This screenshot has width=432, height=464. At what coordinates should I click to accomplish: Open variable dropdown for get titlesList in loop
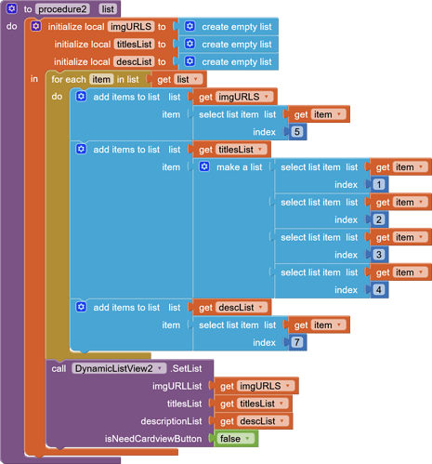[x=260, y=150]
